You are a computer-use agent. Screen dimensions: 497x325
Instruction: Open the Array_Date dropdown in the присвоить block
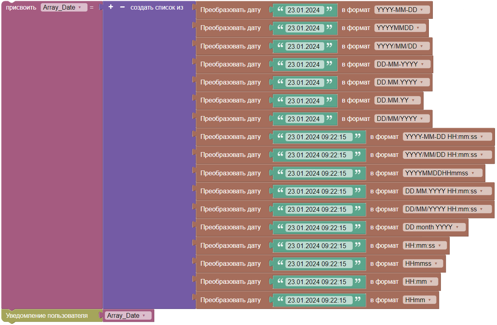point(64,7)
